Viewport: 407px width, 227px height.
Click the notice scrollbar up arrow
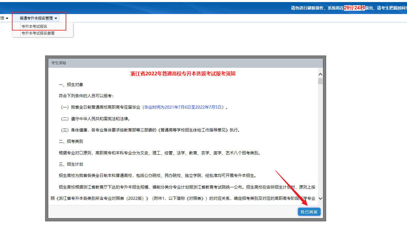click(x=320, y=74)
